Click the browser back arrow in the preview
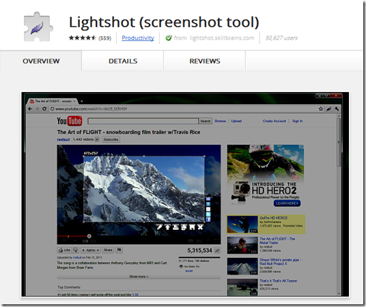 (30, 108)
